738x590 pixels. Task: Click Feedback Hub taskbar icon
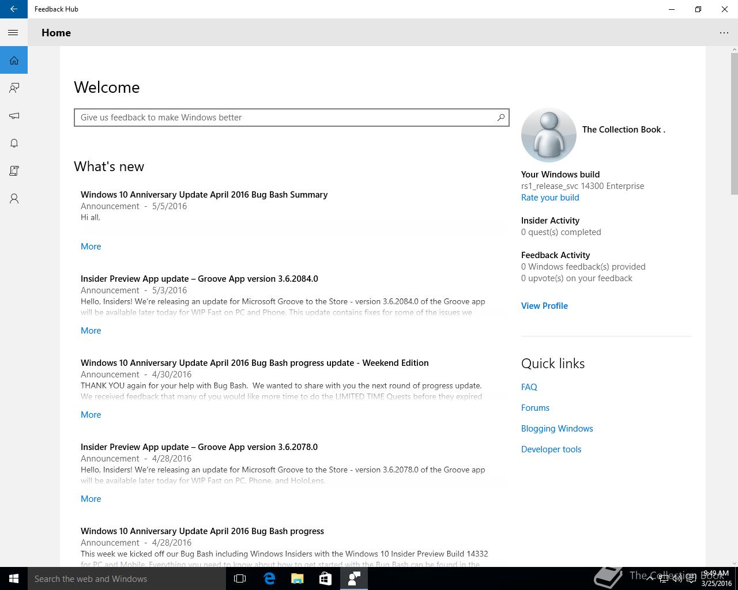tap(354, 578)
